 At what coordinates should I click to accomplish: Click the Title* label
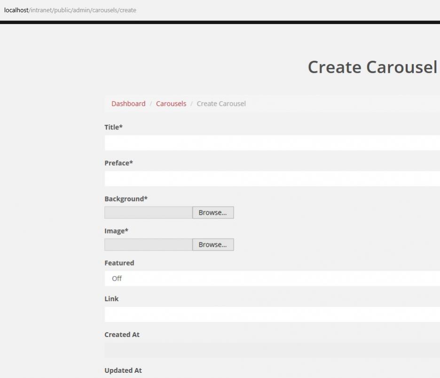[113, 127]
